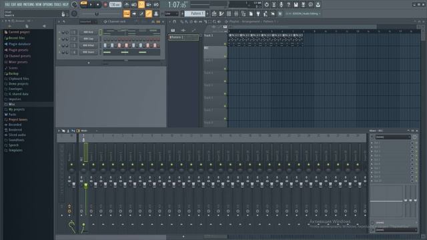Toggle the loop recording icon
Viewport: 427px width, 240px height.
tap(156, 5)
